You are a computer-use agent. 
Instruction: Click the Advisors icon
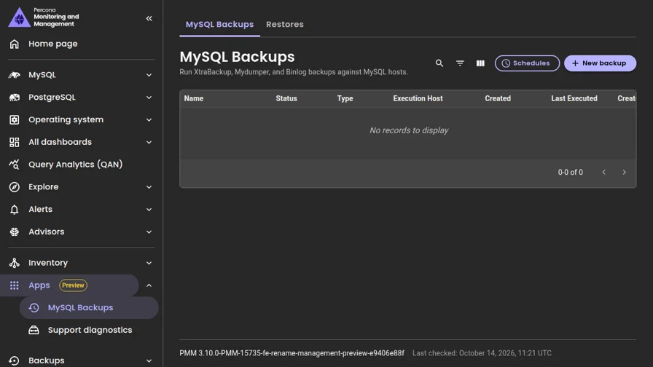[14, 232]
